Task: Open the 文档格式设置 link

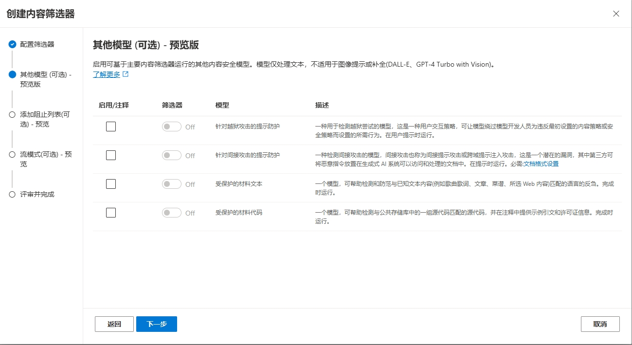Action: (x=541, y=164)
